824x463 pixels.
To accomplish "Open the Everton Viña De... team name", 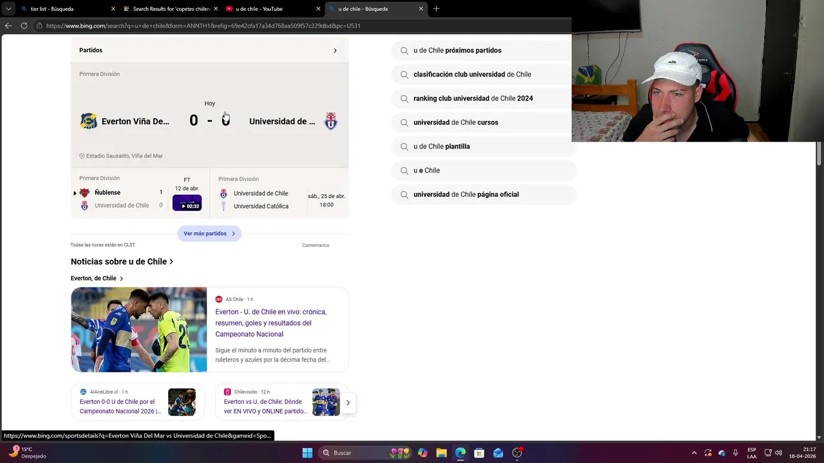I will 135,122.
